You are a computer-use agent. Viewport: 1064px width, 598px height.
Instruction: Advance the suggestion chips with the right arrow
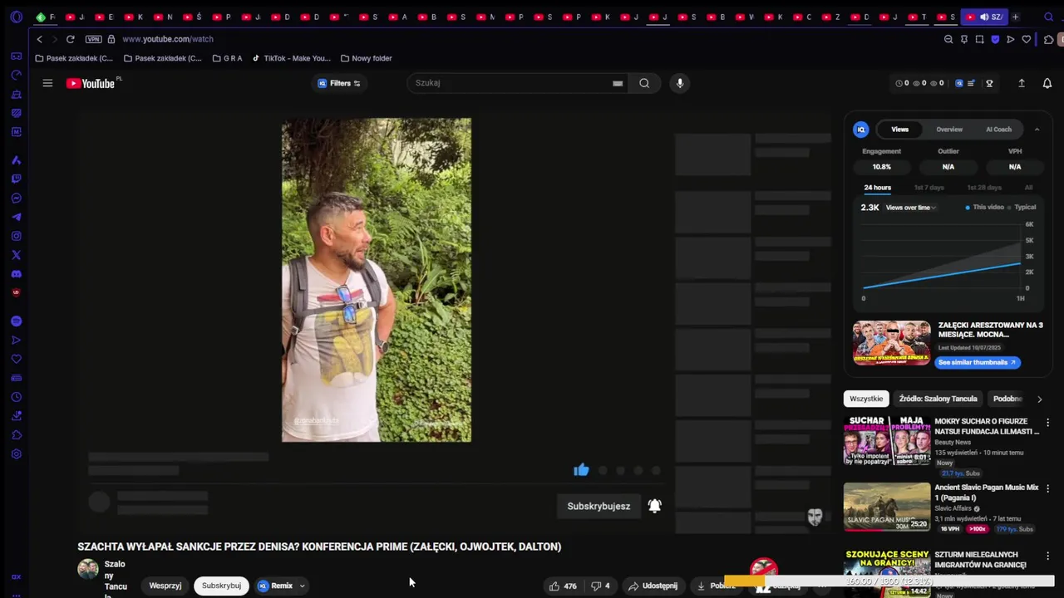point(1039,399)
